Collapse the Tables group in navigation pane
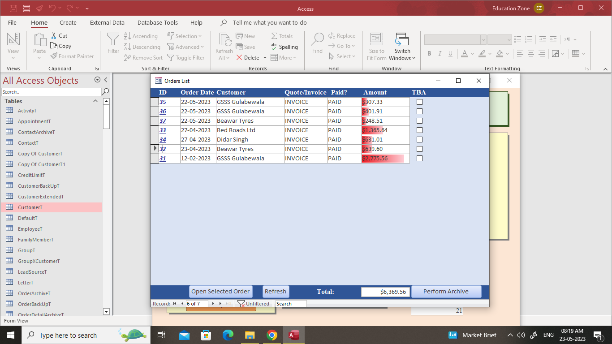612x344 pixels. click(x=95, y=101)
